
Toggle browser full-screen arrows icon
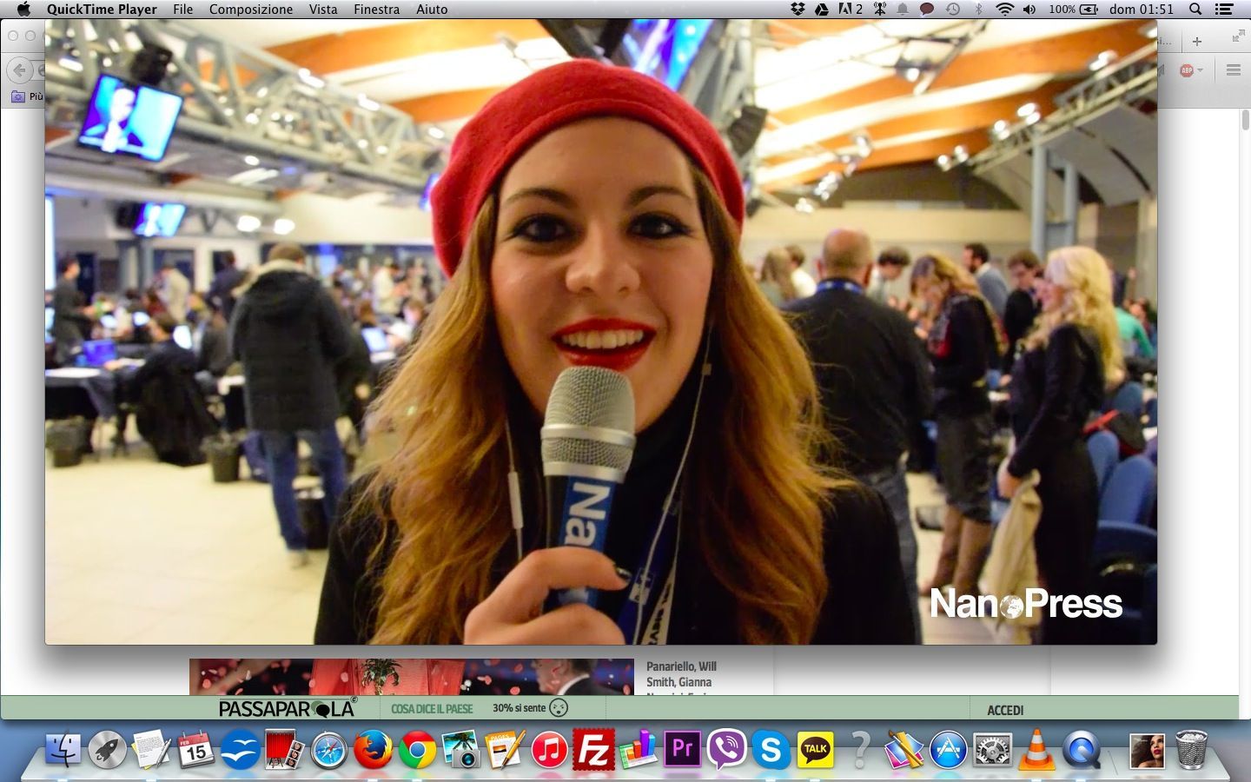click(1238, 36)
